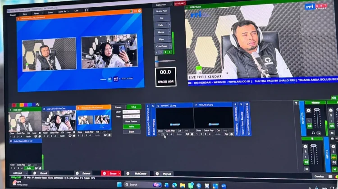This screenshot has height=189, width=338.
Task: Click the pin icon beside Outputs panel
Action: (x=296, y=103)
